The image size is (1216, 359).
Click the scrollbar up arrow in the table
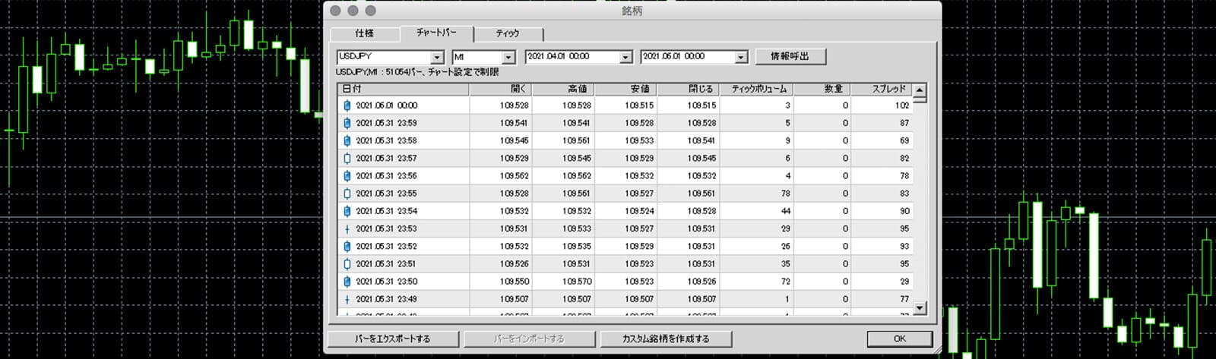(920, 90)
